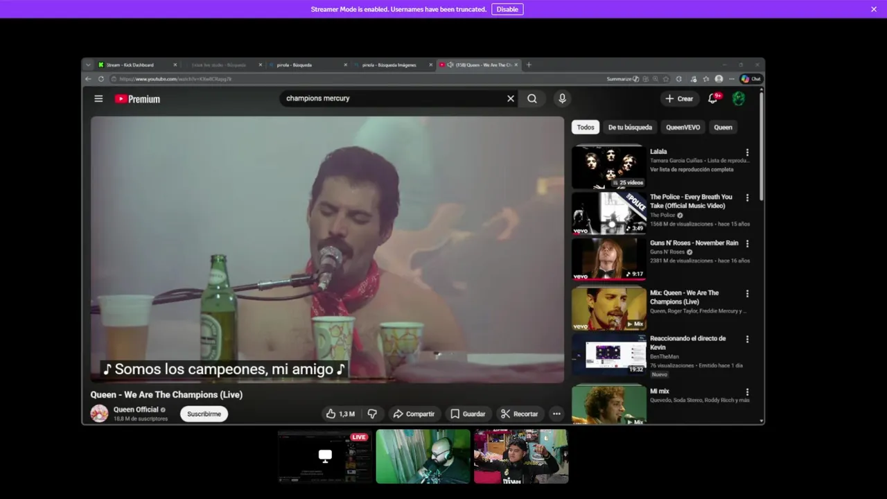Run search with the magnifier button
The height and width of the screenshot is (499, 887).
[x=532, y=98]
